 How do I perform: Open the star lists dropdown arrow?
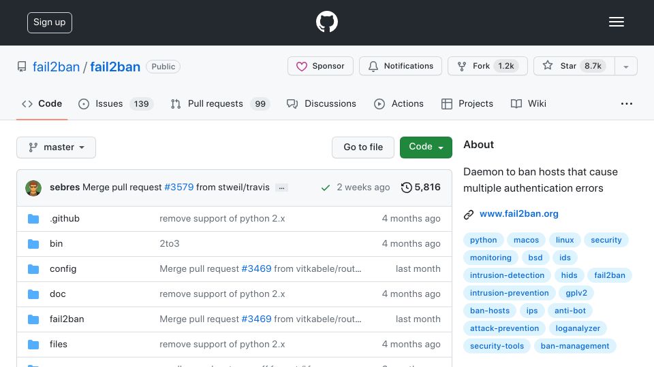click(x=625, y=66)
